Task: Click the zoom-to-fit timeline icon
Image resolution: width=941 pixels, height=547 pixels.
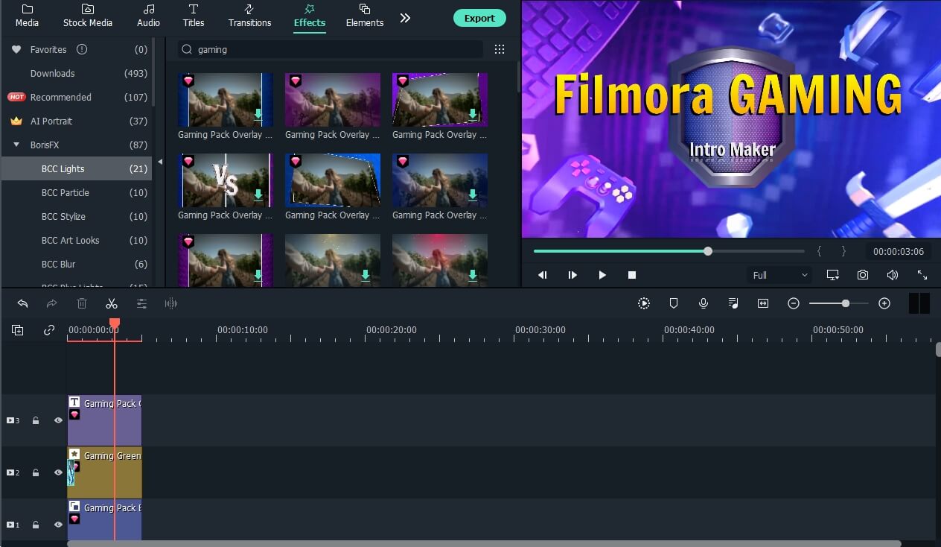Action: click(x=763, y=303)
